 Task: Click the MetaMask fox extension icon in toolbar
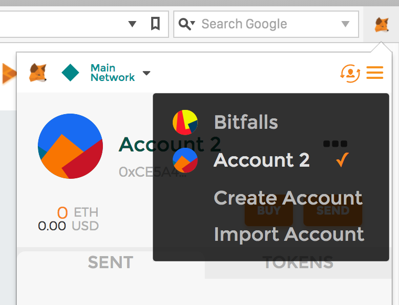pyautogui.click(x=381, y=24)
